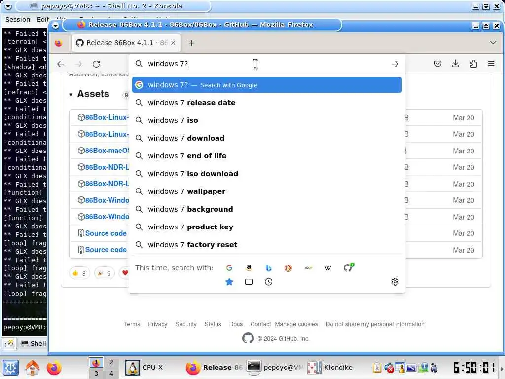Go back using the Firefox back arrow
This screenshot has width=505, height=379.
[x=61, y=64]
